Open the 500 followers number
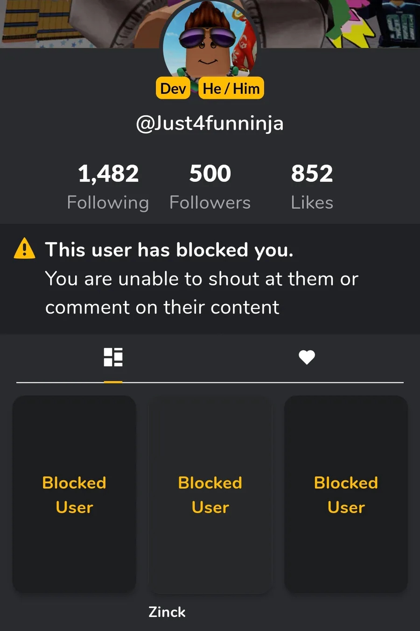420x631 pixels. 210,174
